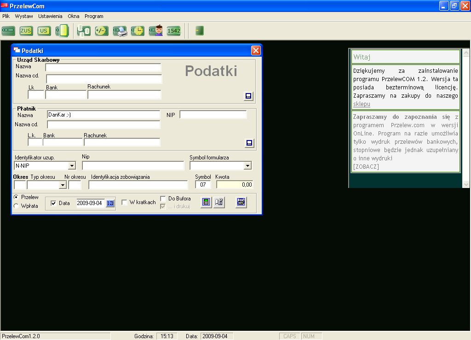This screenshot has width=471, height=340.
Task: Open the US tax transfer toolbar icon
Action: pos(44,31)
